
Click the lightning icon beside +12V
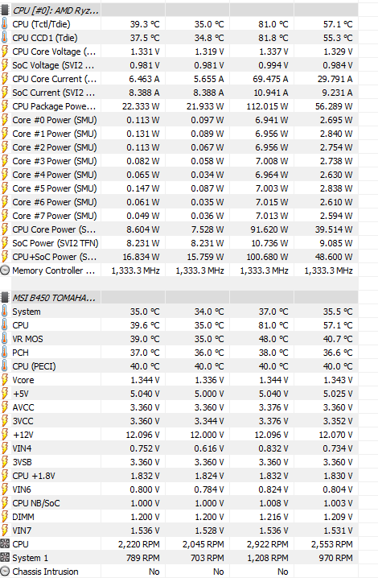coord(4,435)
